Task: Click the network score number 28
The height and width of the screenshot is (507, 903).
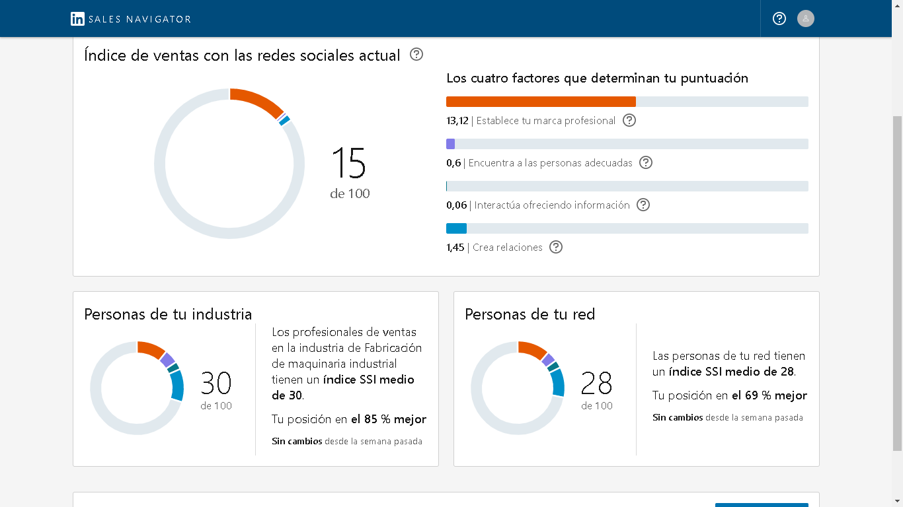Action: pos(597,383)
